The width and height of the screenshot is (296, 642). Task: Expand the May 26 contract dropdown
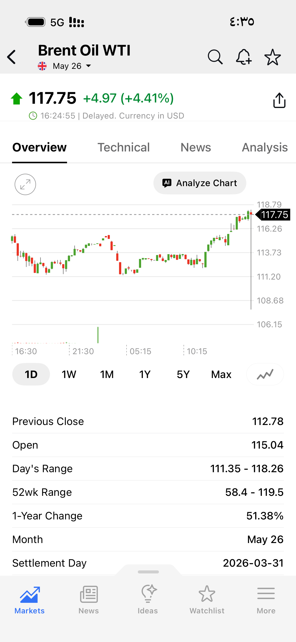[x=72, y=66]
